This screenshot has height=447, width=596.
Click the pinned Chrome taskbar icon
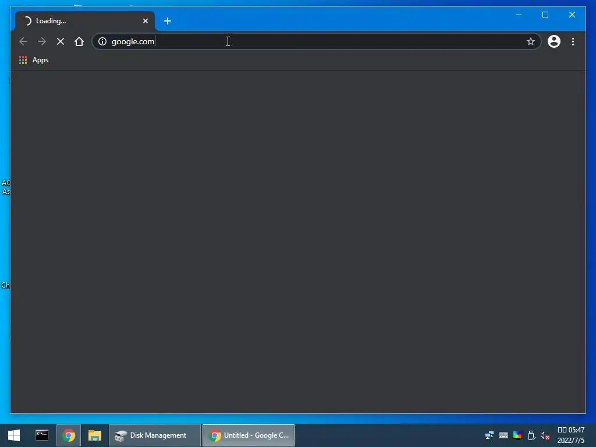tap(69, 435)
